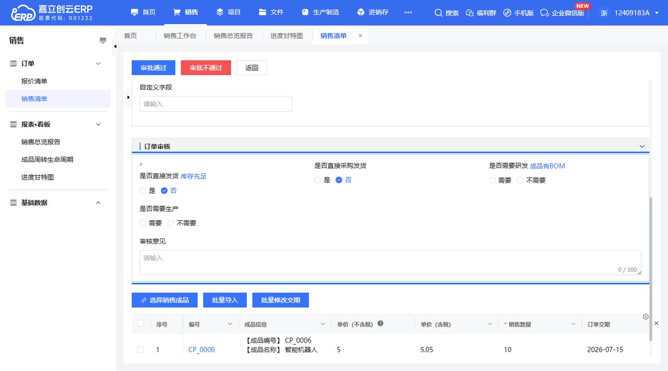This screenshot has width=668, height=371.
Task: Select 需要 for 是否需要生产
Action: coord(143,223)
